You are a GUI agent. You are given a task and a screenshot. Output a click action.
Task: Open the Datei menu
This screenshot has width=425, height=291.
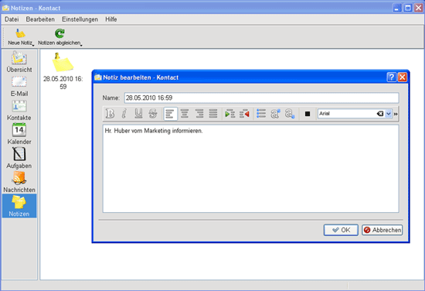pyautogui.click(x=12, y=19)
